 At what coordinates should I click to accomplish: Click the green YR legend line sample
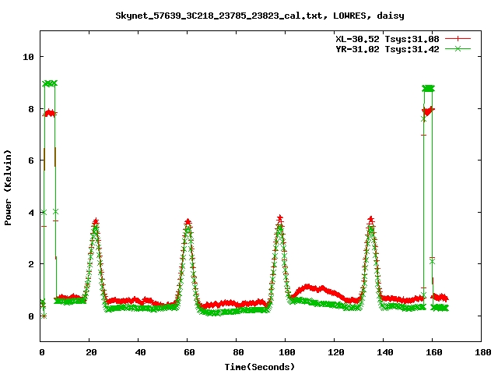pyautogui.click(x=458, y=48)
